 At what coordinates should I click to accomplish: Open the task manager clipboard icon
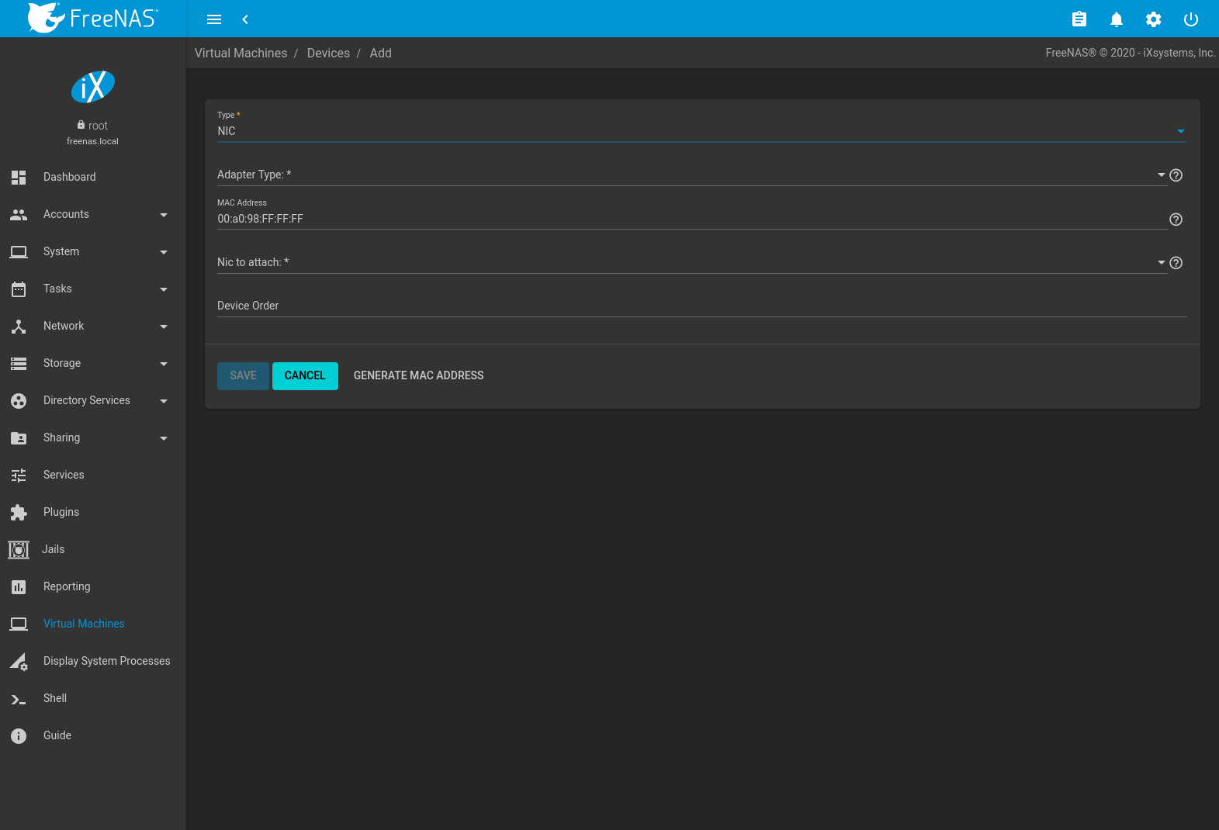pos(1079,19)
